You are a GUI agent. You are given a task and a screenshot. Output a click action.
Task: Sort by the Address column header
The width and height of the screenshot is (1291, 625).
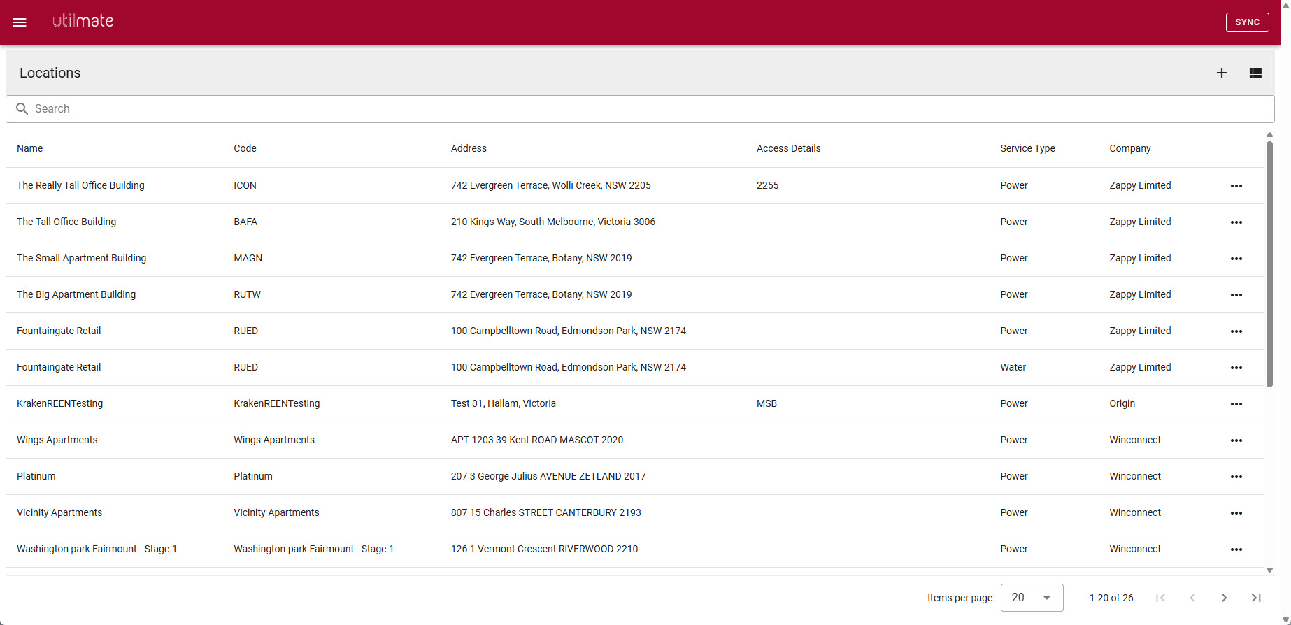(469, 148)
